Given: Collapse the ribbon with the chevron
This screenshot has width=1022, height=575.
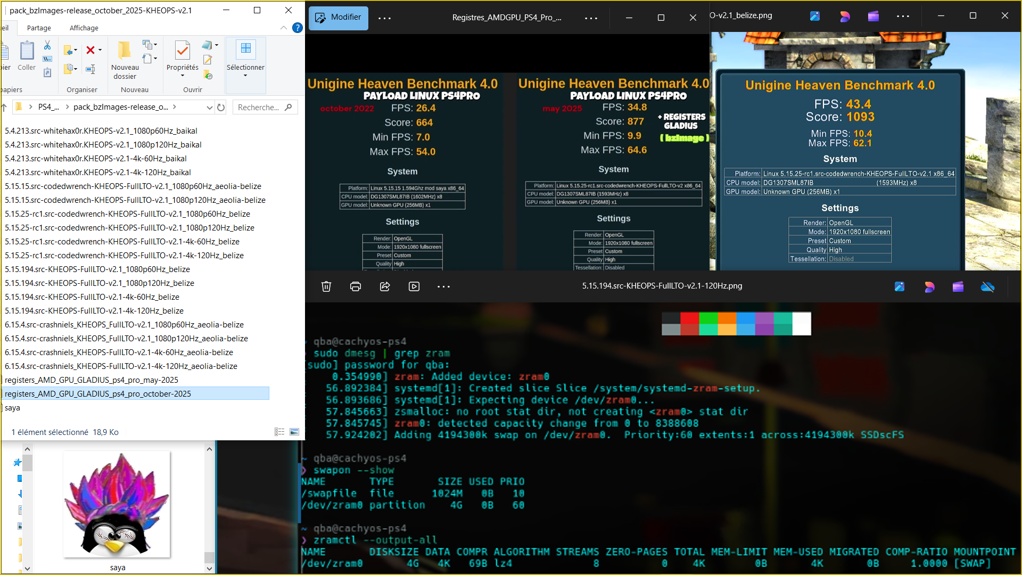Looking at the screenshot, I should coord(283,28).
